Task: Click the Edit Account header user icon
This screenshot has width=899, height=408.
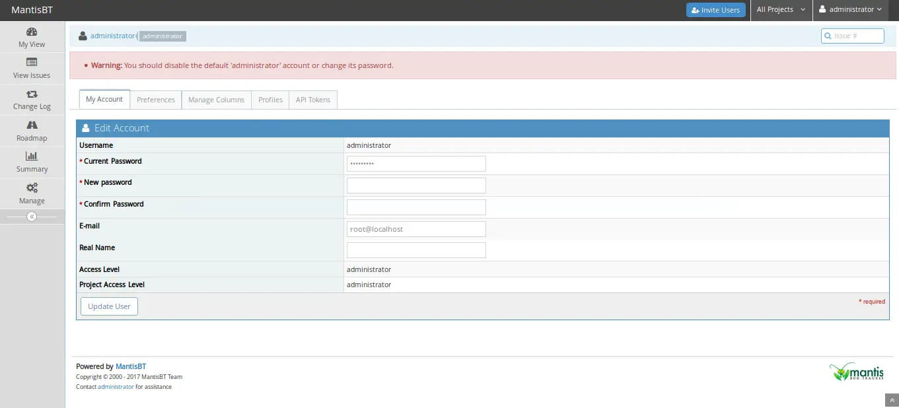Action: [86, 128]
